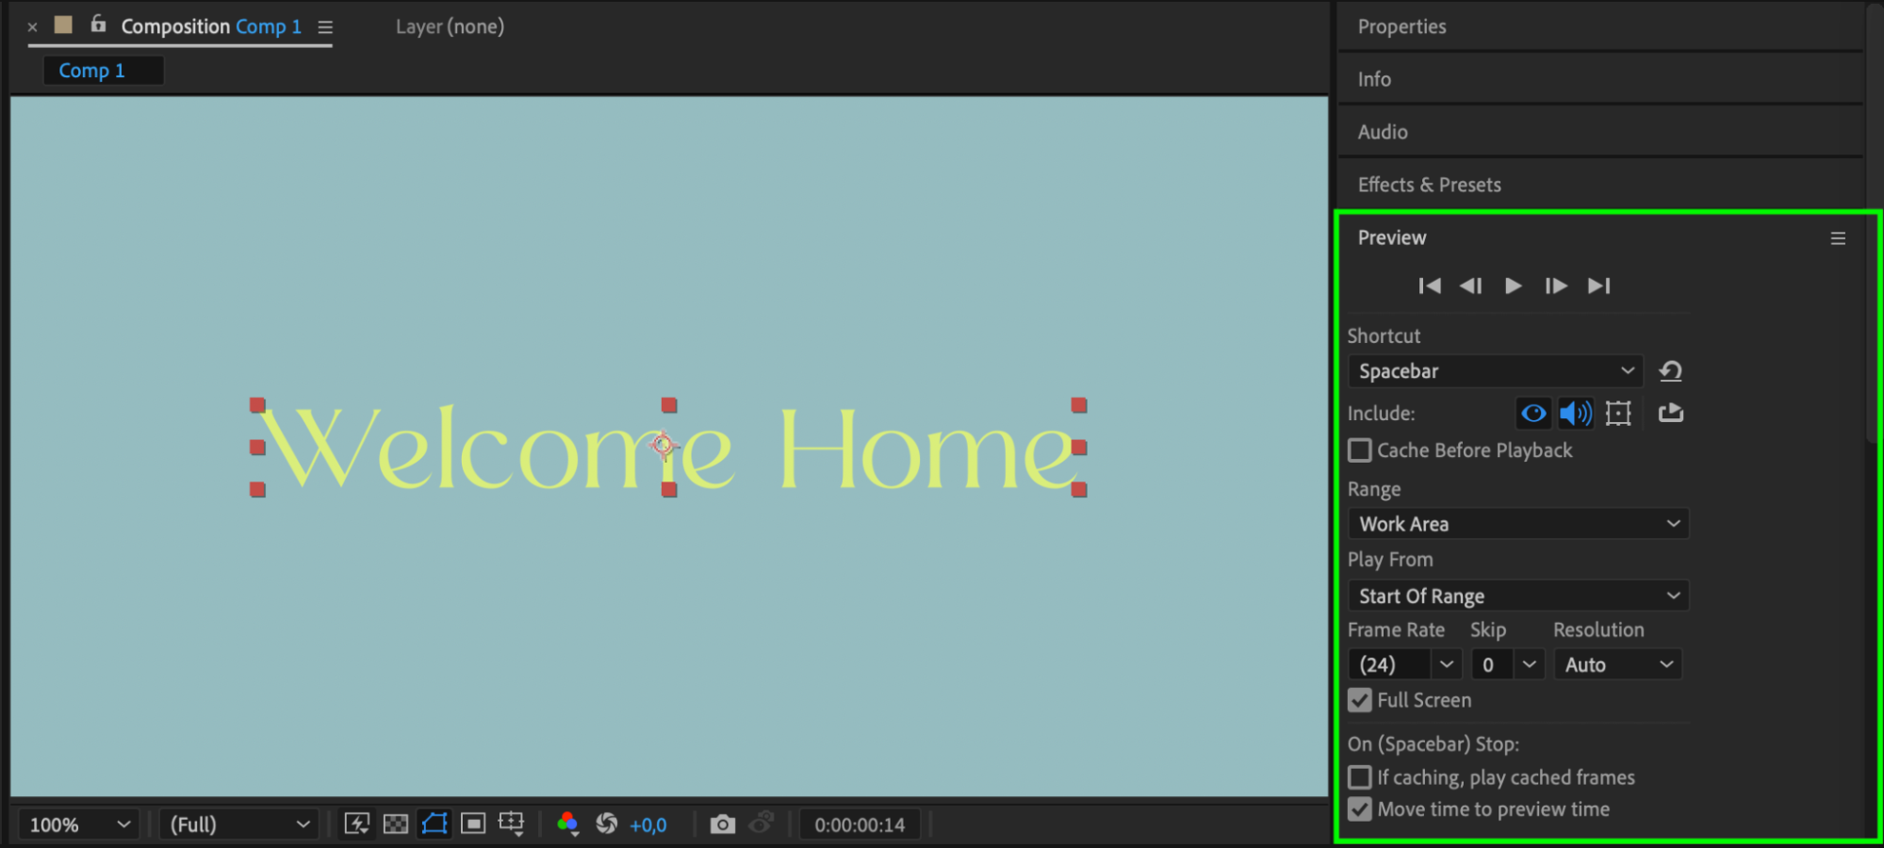The width and height of the screenshot is (1884, 848).
Task: Open the Resolution Auto dropdown
Action: pyautogui.click(x=1618, y=664)
